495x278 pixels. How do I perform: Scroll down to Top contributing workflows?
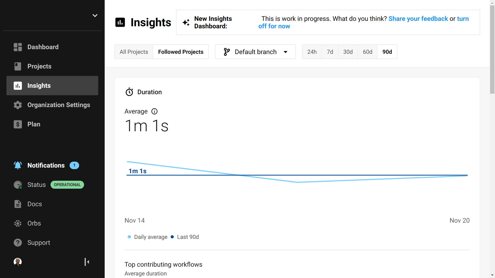[x=163, y=264]
